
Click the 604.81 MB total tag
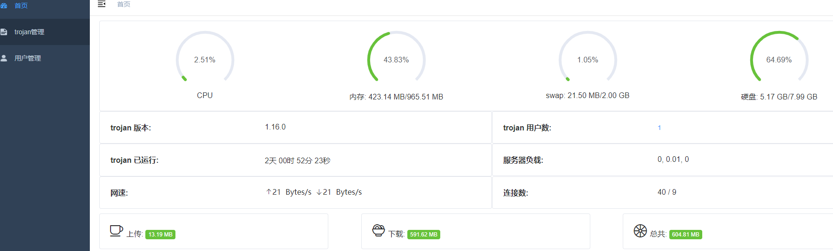(x=685, y=235)
